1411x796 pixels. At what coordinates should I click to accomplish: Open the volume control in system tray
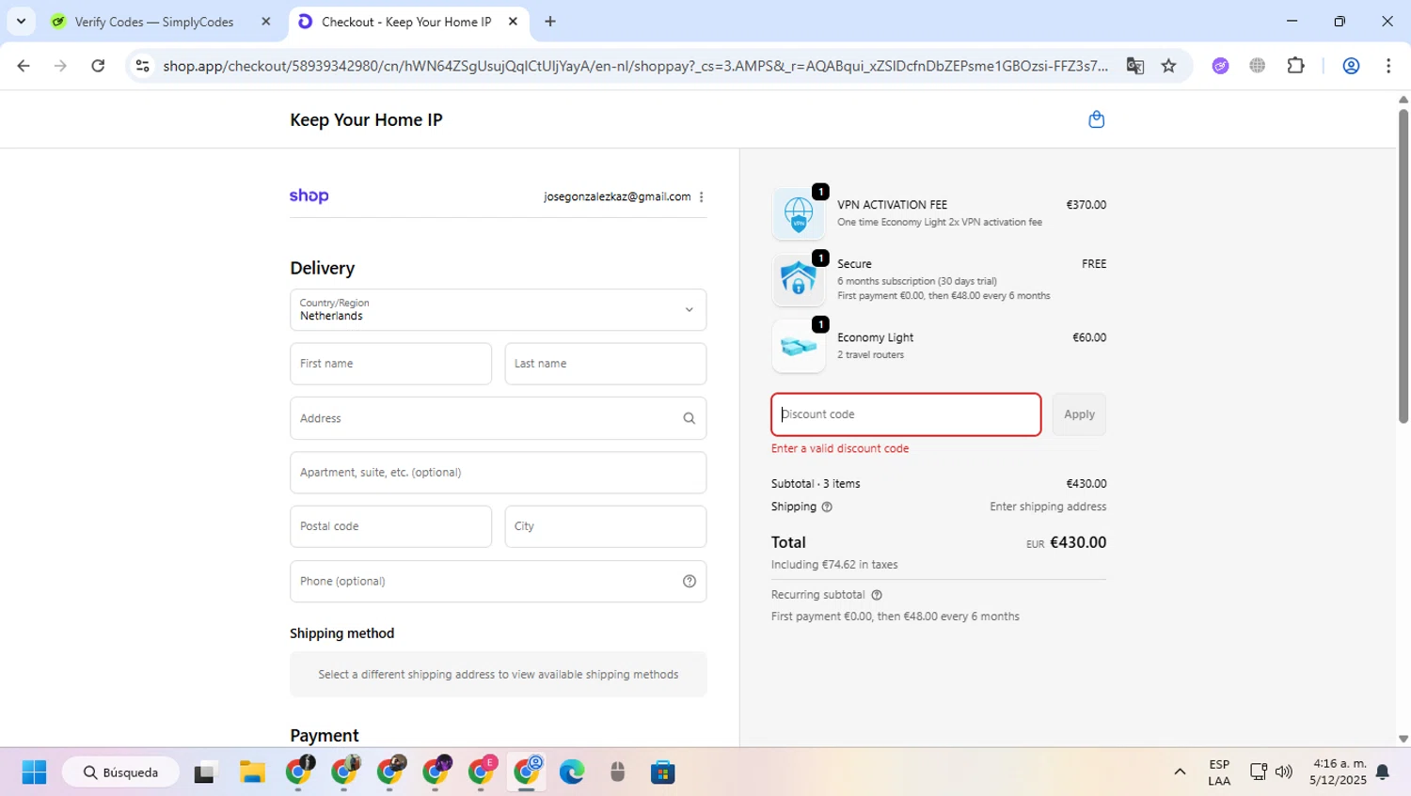[1284, 773]
